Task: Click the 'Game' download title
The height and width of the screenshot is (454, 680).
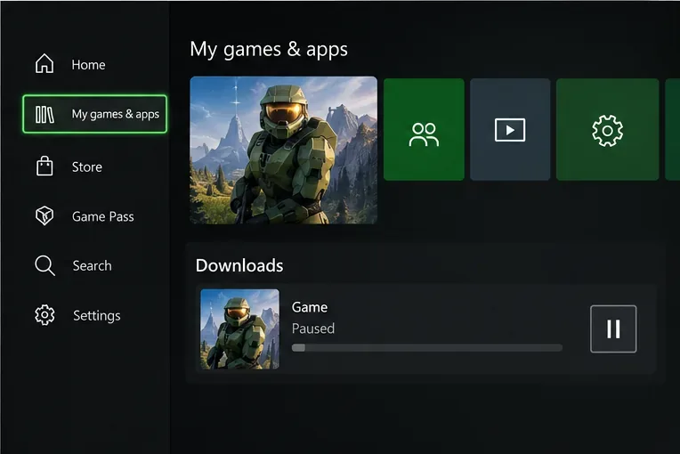Action: coord(310,307)
